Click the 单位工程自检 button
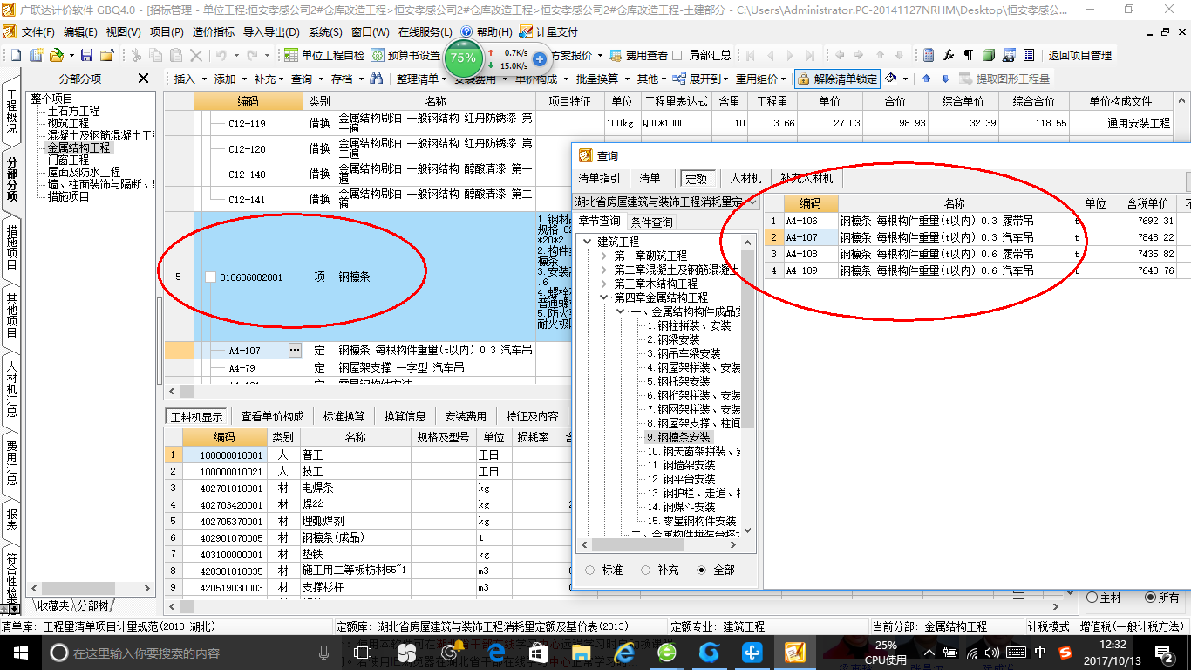The height and width of the screenshot is (670, 1191). click(325, 55)
